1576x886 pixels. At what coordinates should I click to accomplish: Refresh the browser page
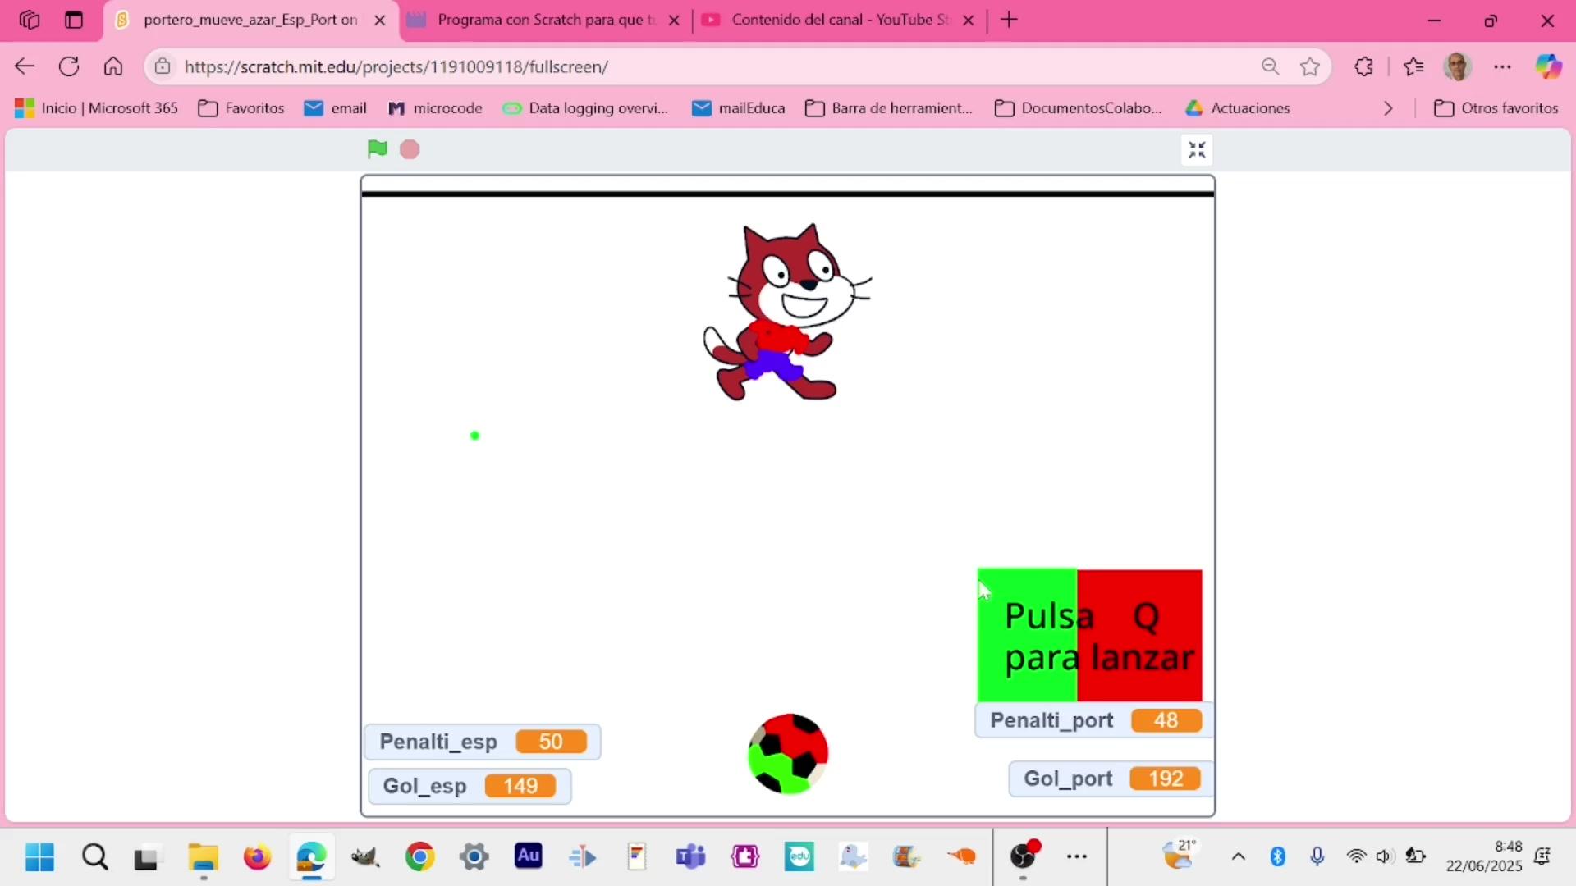(69, 66)
